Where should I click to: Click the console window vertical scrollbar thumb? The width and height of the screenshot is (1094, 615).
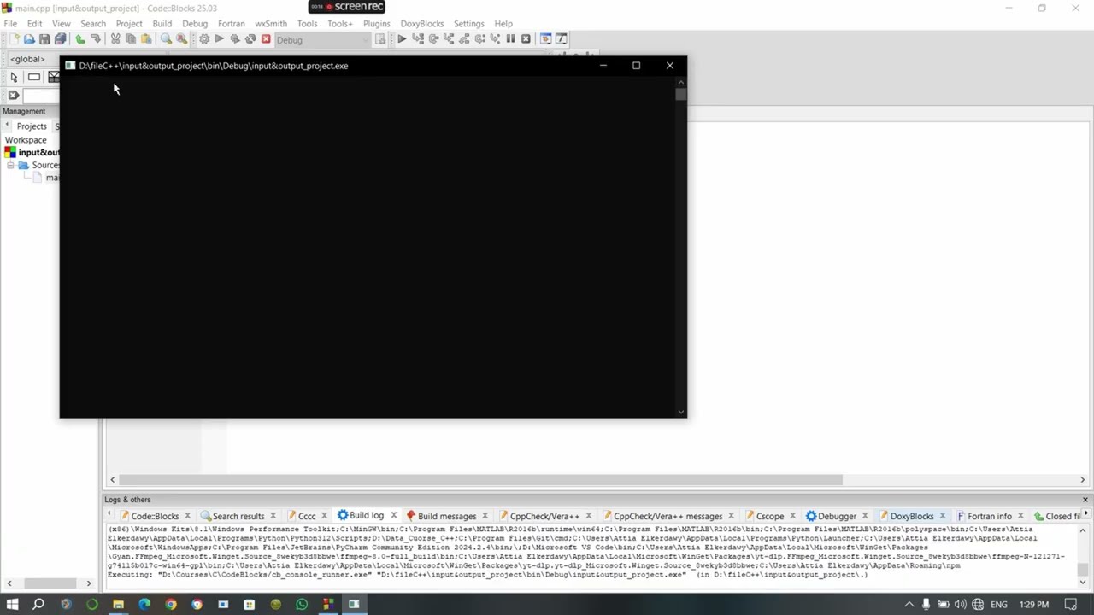point(680,95)
